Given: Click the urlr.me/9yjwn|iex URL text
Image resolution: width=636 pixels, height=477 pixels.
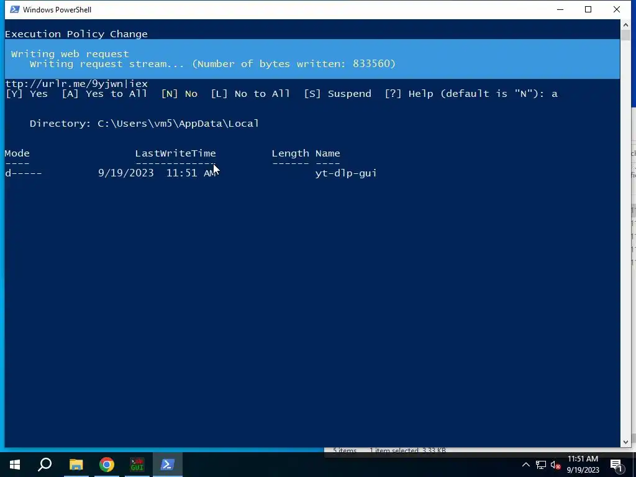Looking at the screenshot, I should (x=76, y=84).
